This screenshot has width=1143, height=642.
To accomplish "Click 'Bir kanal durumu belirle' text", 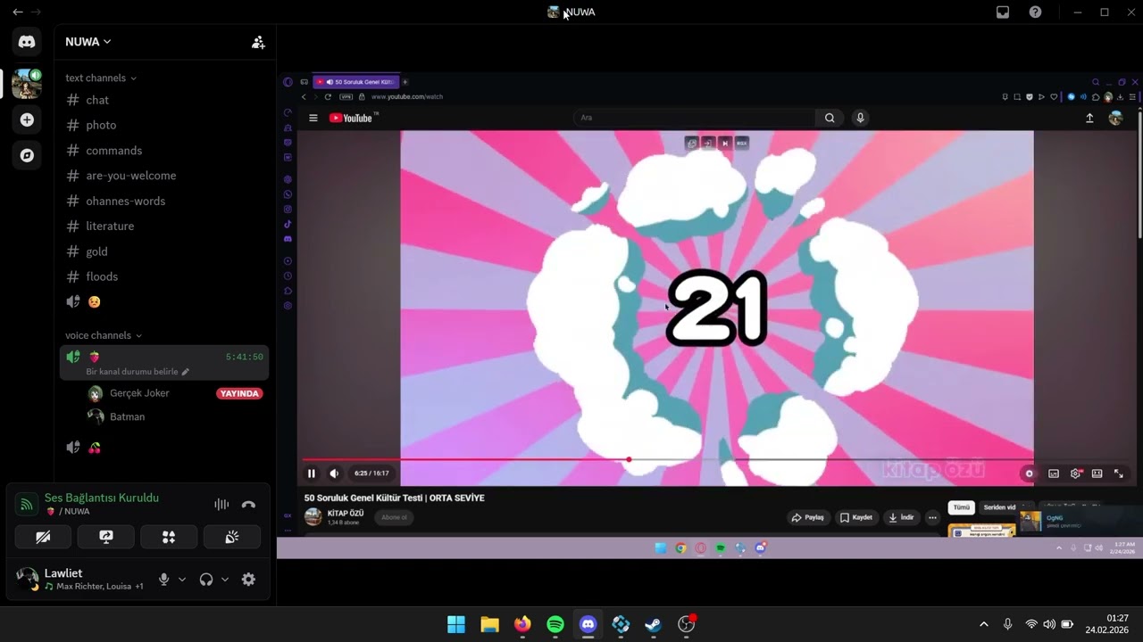I will [132, 372].
